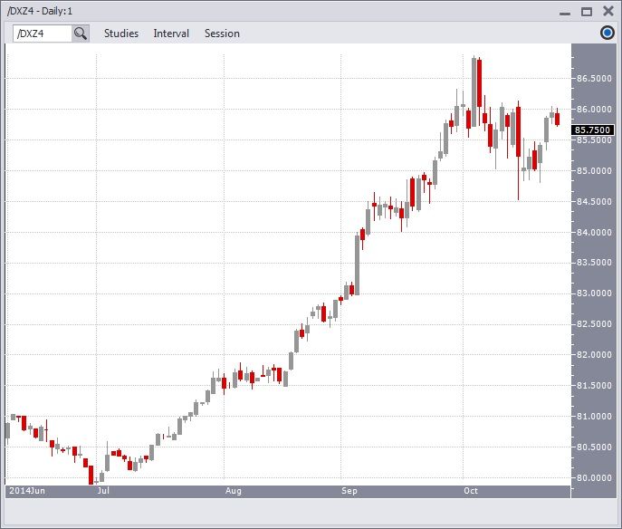Close the /DXZ4 chart window
The height and width of the screenshot is (529, 622).
(x=608, y=11)
